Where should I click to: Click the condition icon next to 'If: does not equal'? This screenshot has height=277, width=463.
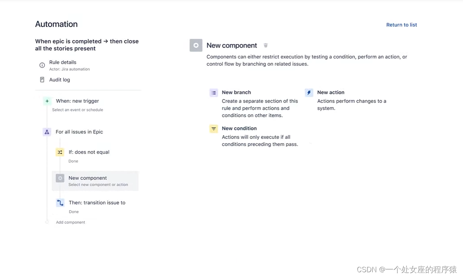(60, 152)
